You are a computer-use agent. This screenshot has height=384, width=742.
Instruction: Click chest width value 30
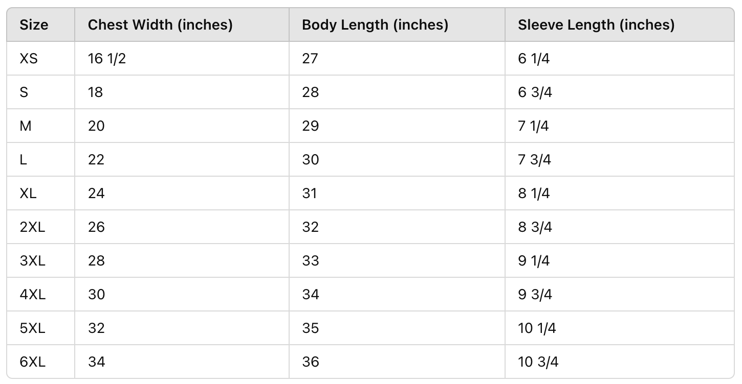[96, 295]
